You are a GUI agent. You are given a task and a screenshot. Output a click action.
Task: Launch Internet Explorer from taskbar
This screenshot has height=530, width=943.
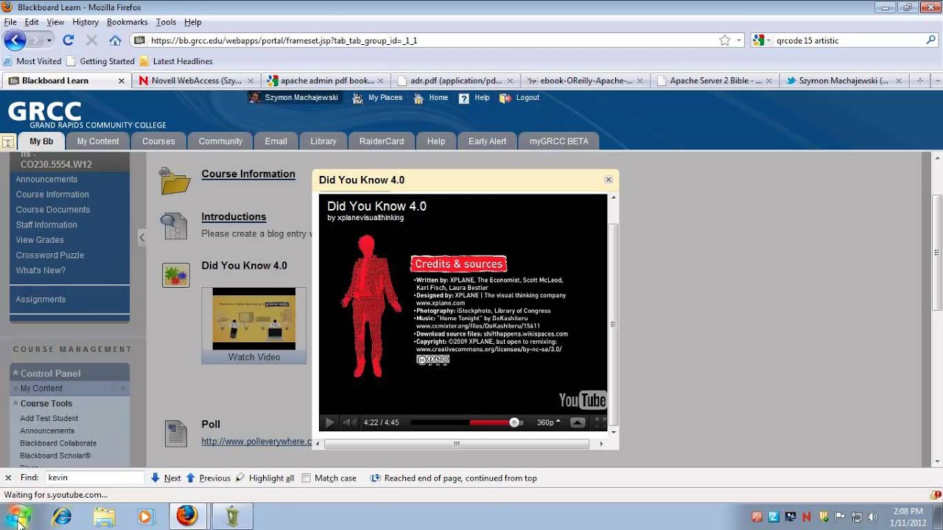click(62, 516)
